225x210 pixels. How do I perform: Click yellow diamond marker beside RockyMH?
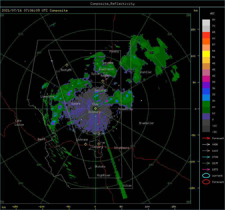point(67,65)
